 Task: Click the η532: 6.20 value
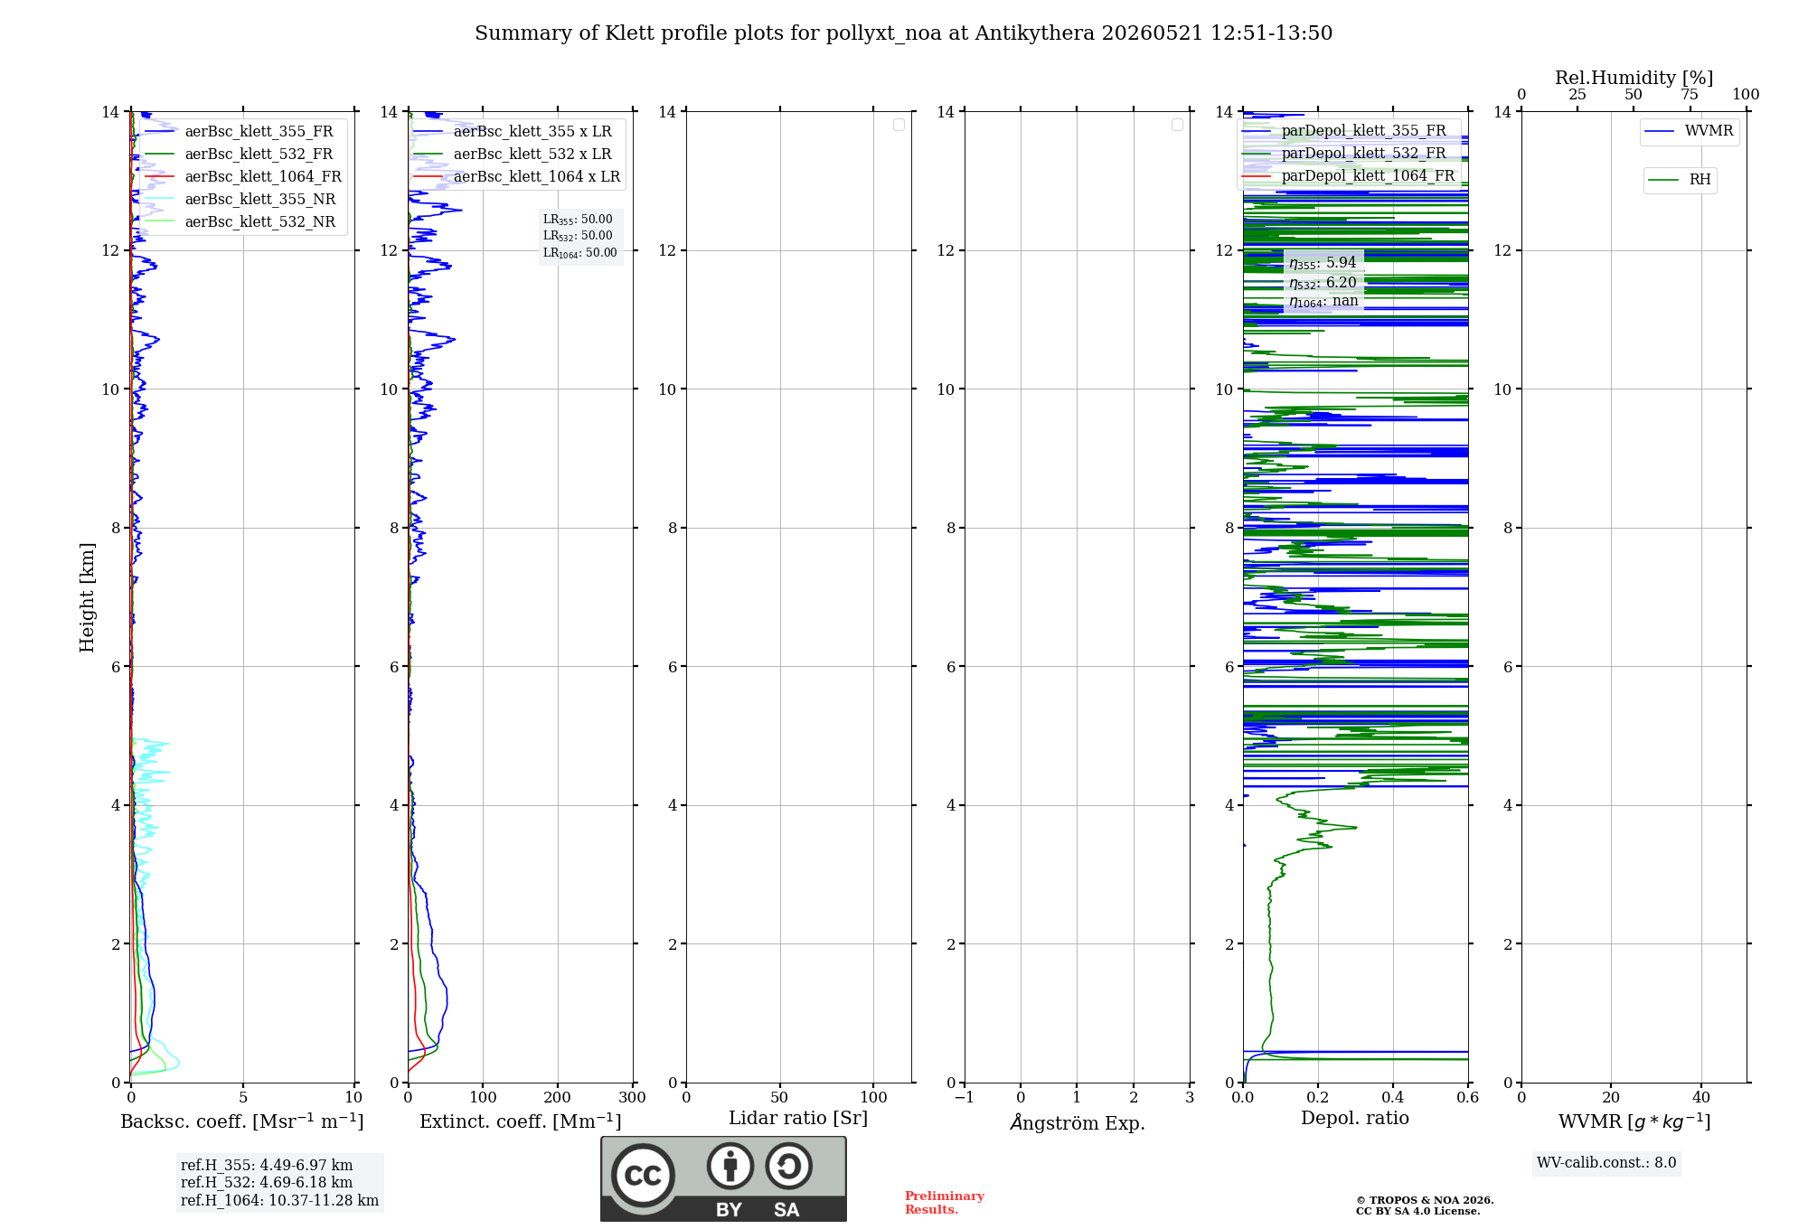click(x=1323, y=283)
